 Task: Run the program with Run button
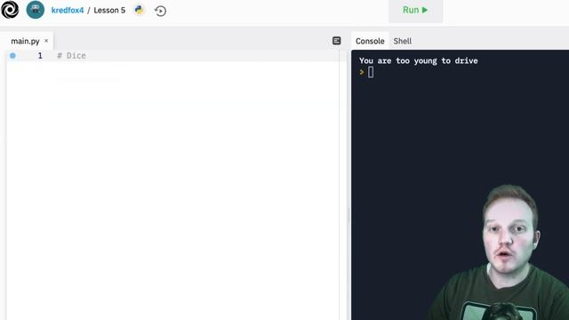(415, 10)
